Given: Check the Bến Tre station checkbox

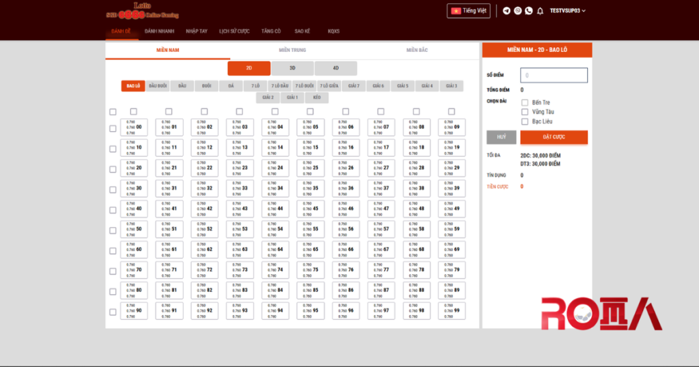Looking at the screenshot, I should pos(525,102).
